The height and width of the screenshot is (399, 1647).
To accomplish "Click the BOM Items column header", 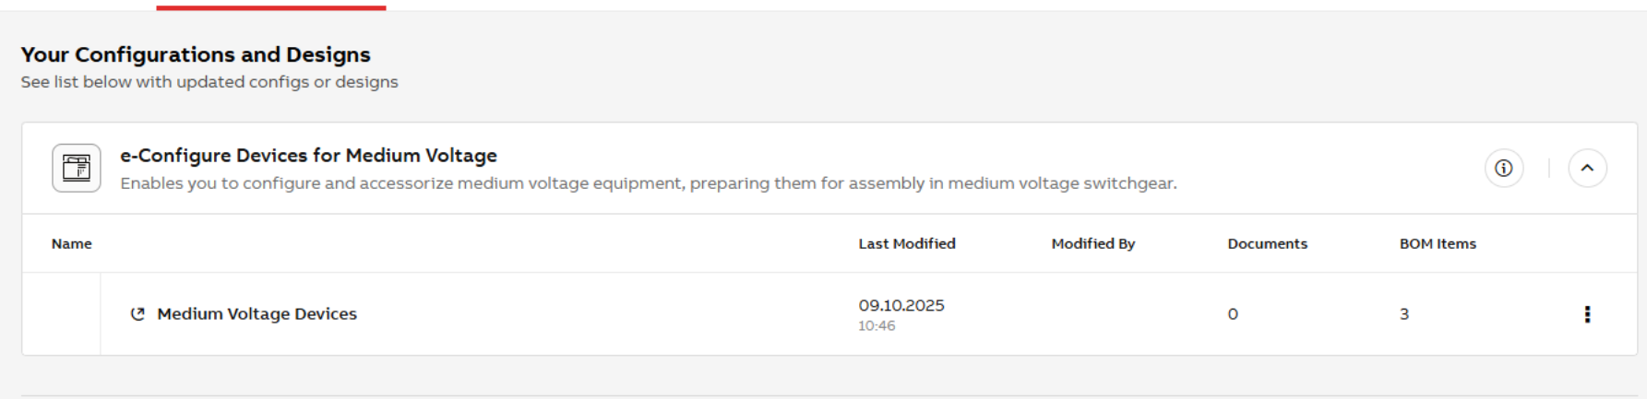I will click(x=1438, y=243).
